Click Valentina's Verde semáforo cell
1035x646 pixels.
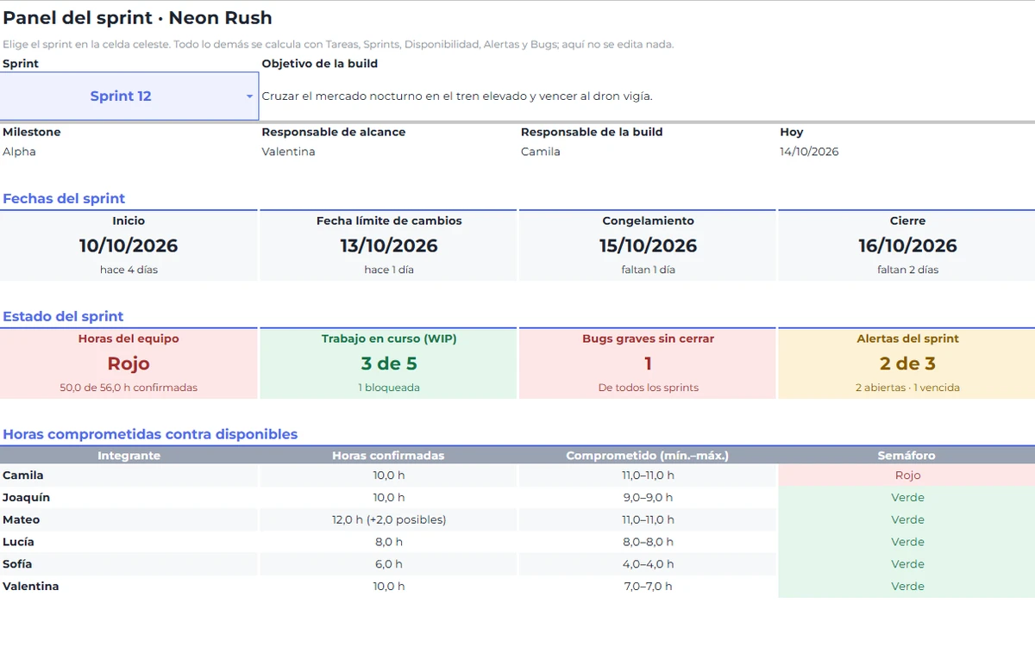point(907,587)
